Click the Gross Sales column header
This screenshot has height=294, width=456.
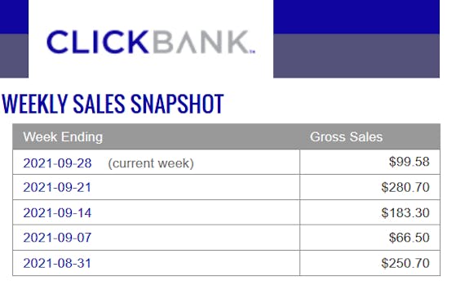pos(346,137)
